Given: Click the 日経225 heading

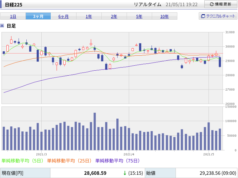Looking at the screenshot, I should tap(14, 5).
